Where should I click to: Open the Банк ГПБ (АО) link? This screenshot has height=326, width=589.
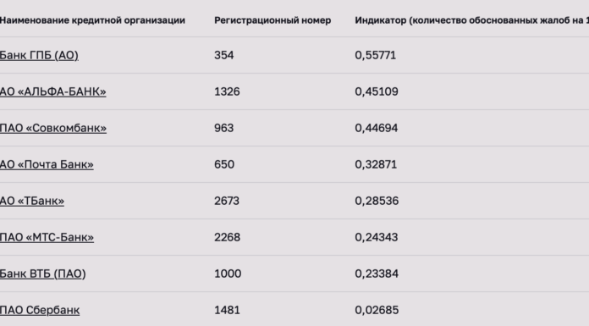[x=39, y=55]
